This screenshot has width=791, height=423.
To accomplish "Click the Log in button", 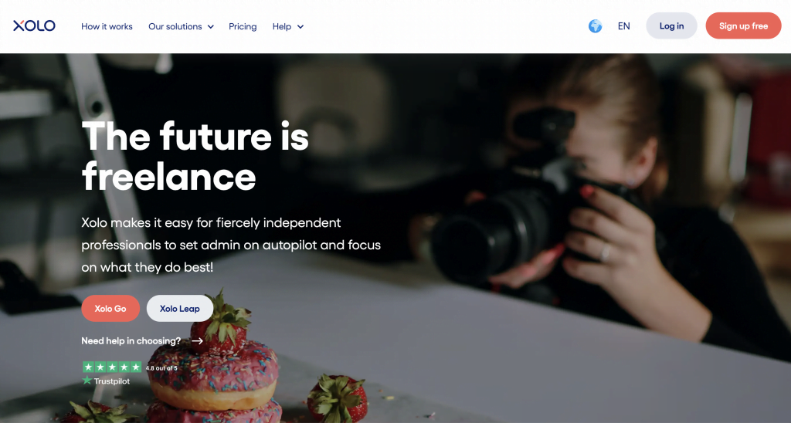I will click(671, 25).
